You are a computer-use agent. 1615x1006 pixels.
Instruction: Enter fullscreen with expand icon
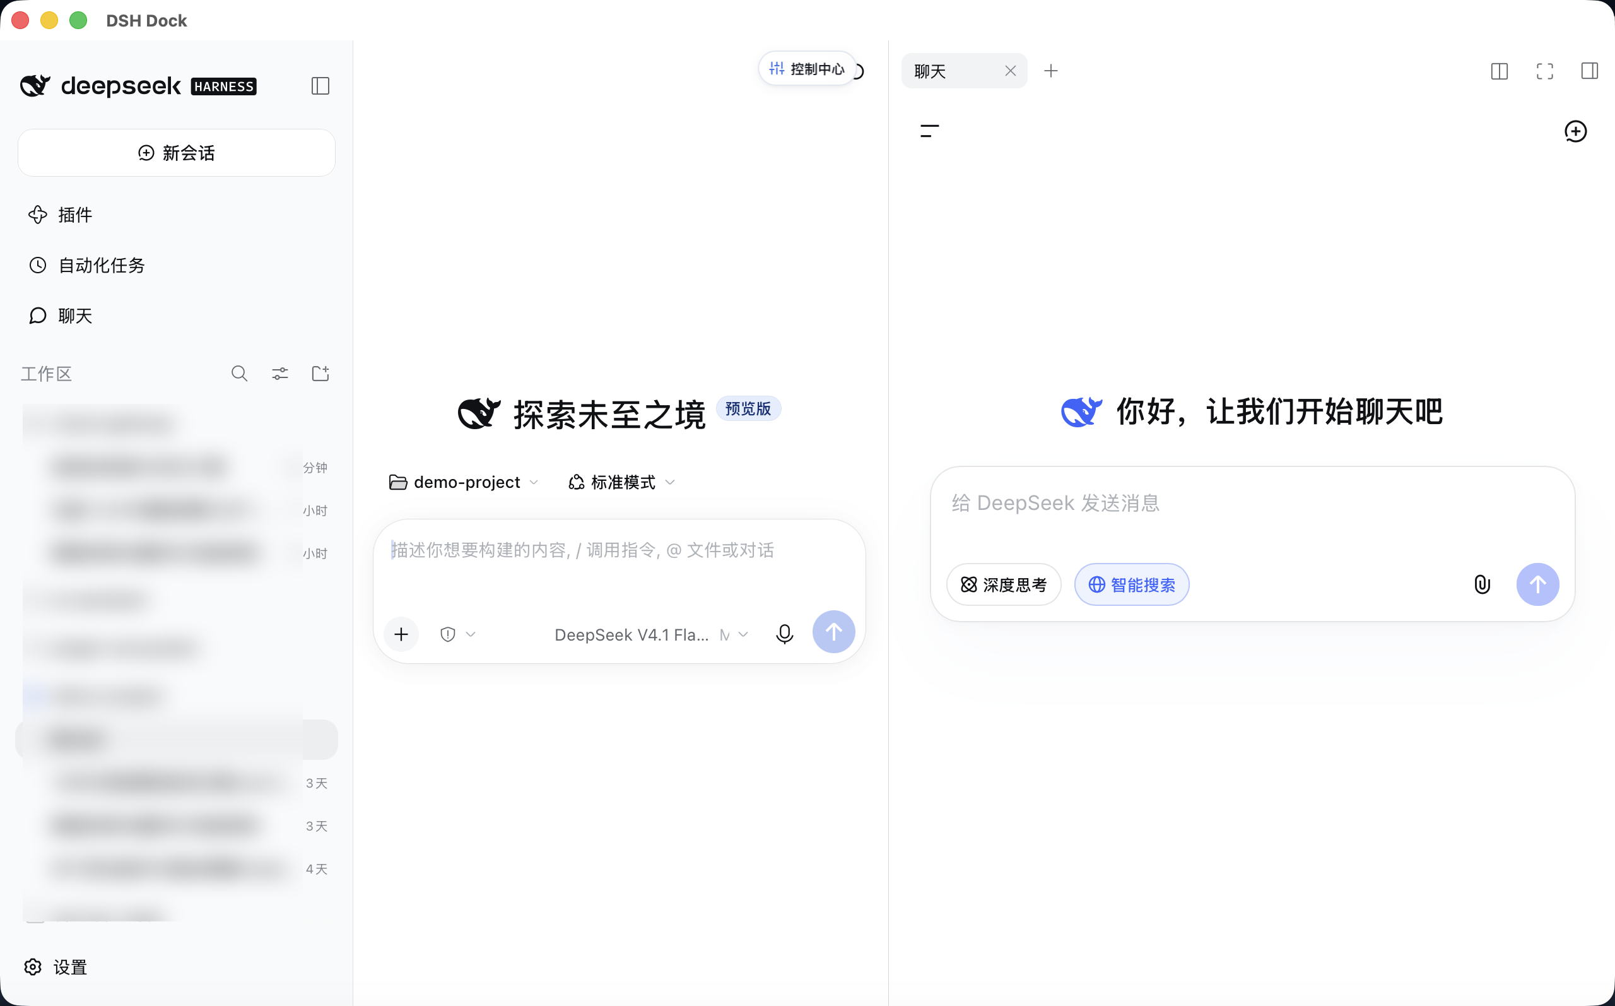coord(1544,71)
